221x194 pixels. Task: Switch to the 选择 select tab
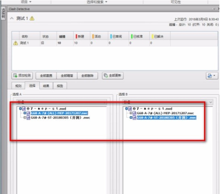pyautogui.click(x=32, y=86)
